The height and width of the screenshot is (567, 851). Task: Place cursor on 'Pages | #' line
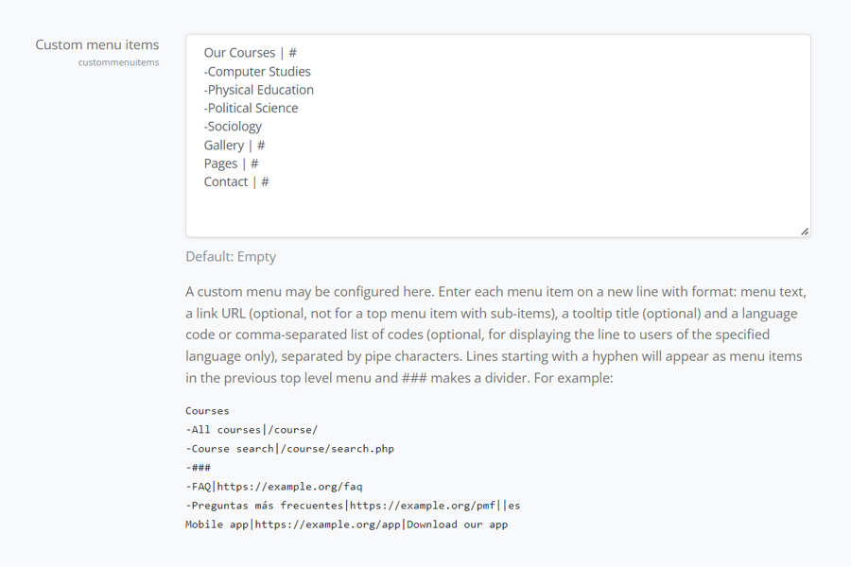232,163
